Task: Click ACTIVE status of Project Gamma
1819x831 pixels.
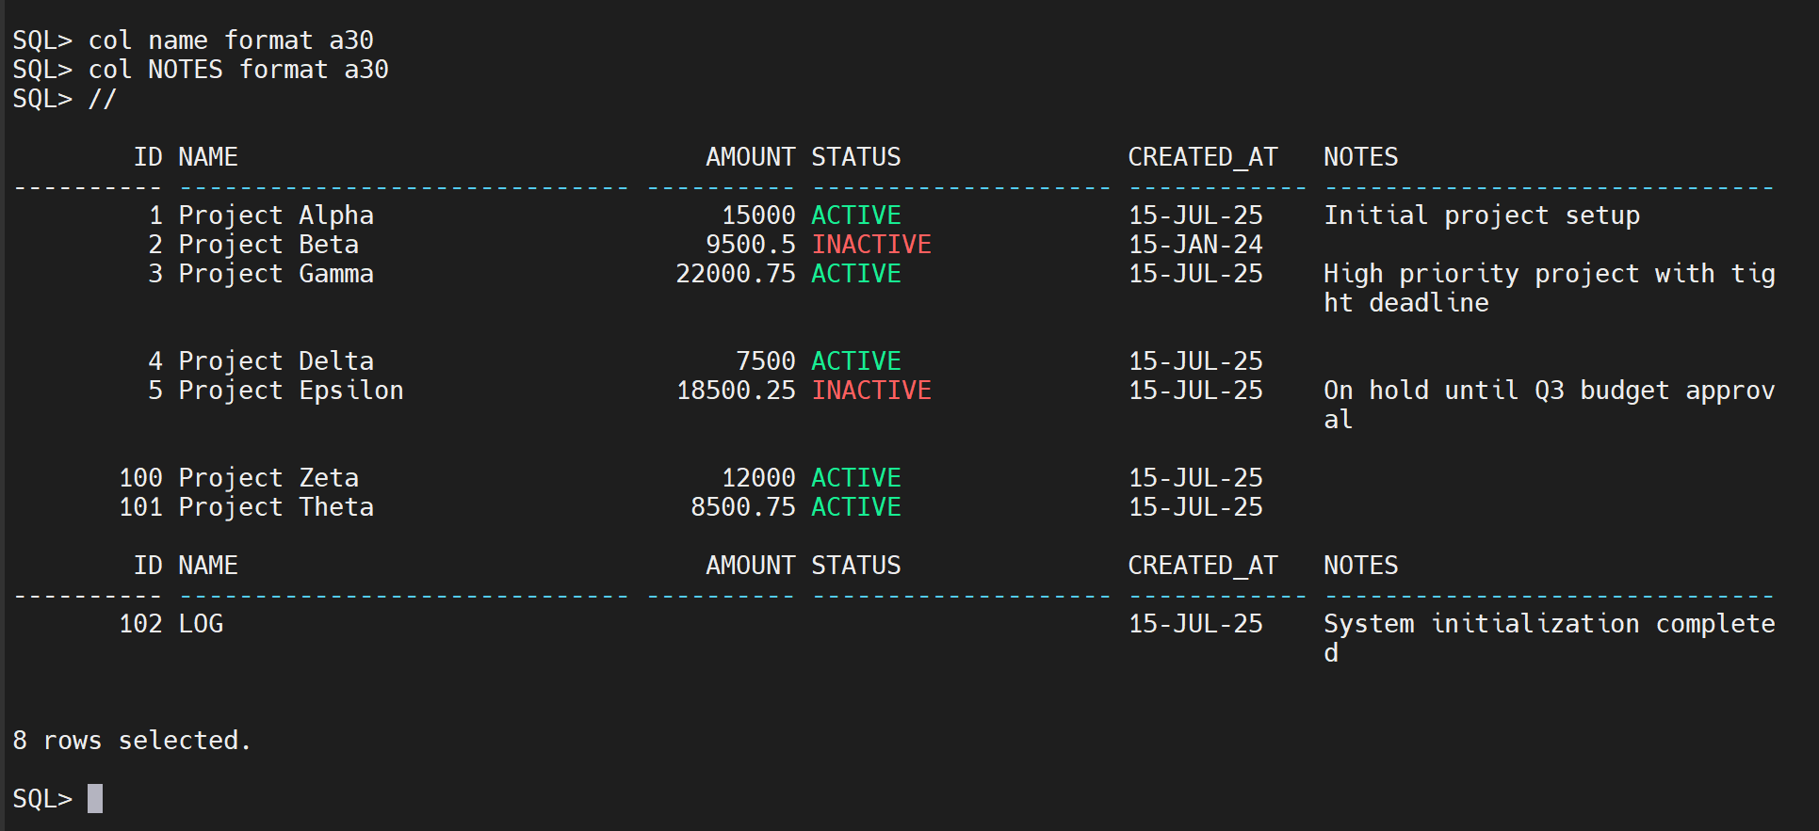Action: [x=856, y=274]
